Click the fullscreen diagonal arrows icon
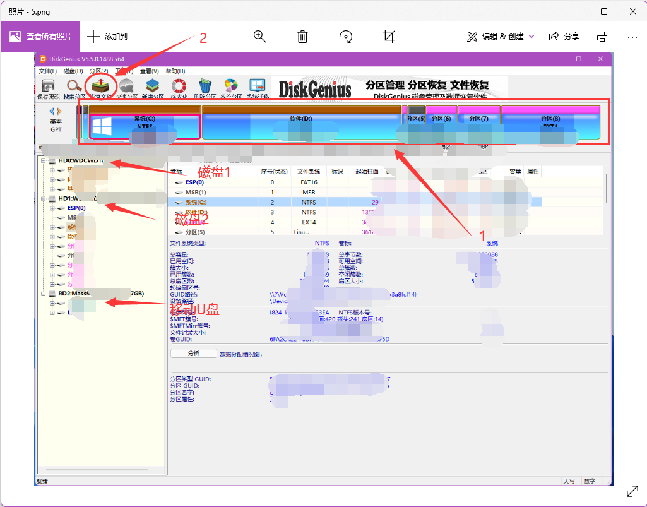Screen dimensions: 647x507 tap(632, 491)
